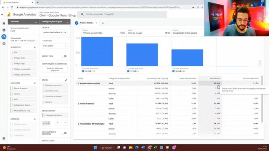Image resolution: width=269 pixels, height=151 pixels.
Task: Click the 3. Visualização de tela/página table row
Action: tap(168, 124)
